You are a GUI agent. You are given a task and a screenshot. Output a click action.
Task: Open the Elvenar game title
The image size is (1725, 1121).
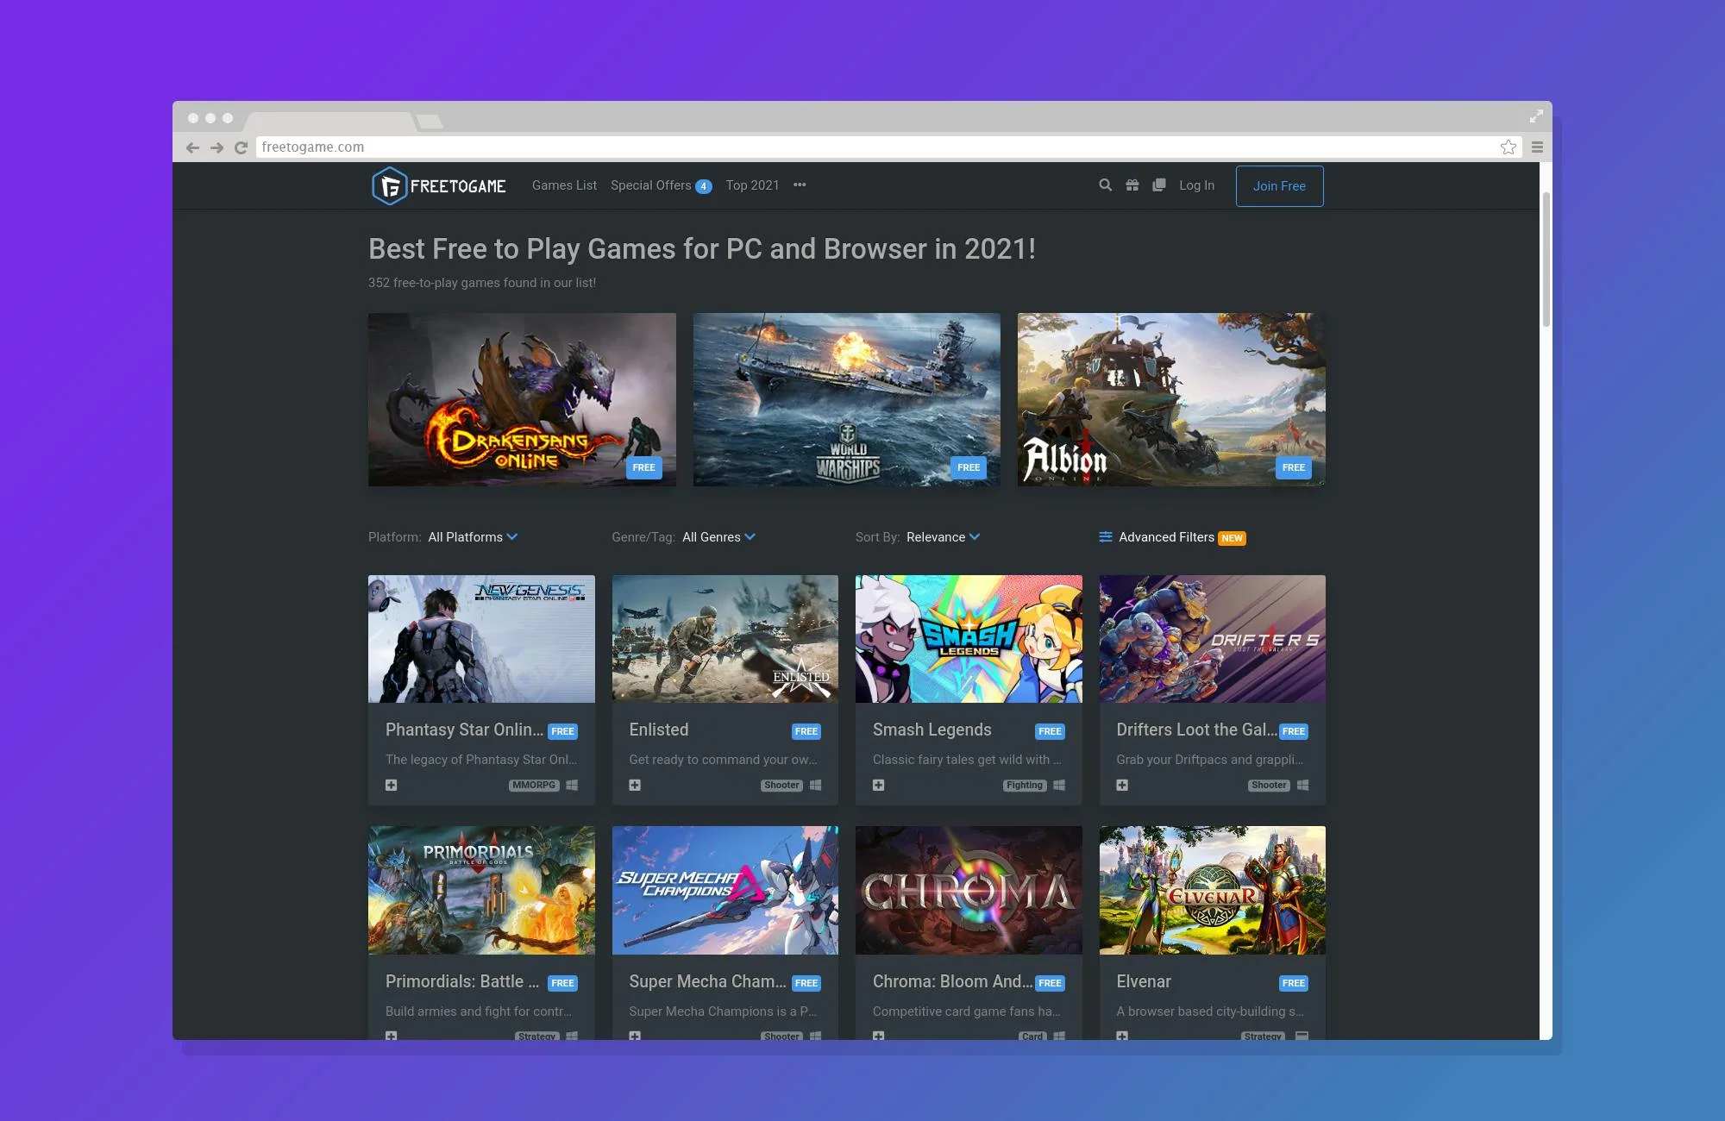point(1144,981)
